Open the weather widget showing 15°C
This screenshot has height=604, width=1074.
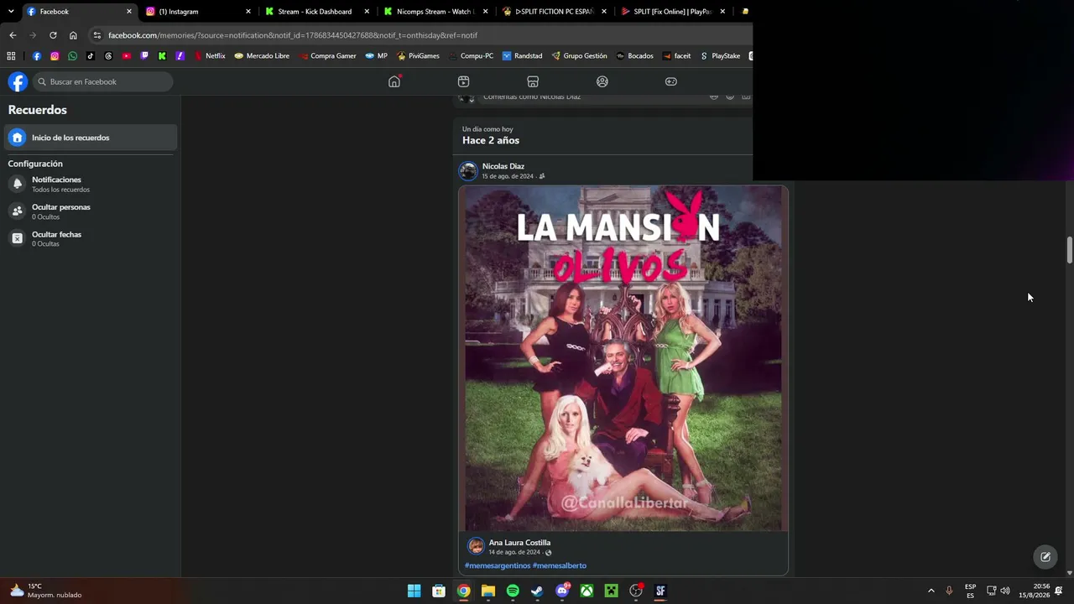click(46, 591)
